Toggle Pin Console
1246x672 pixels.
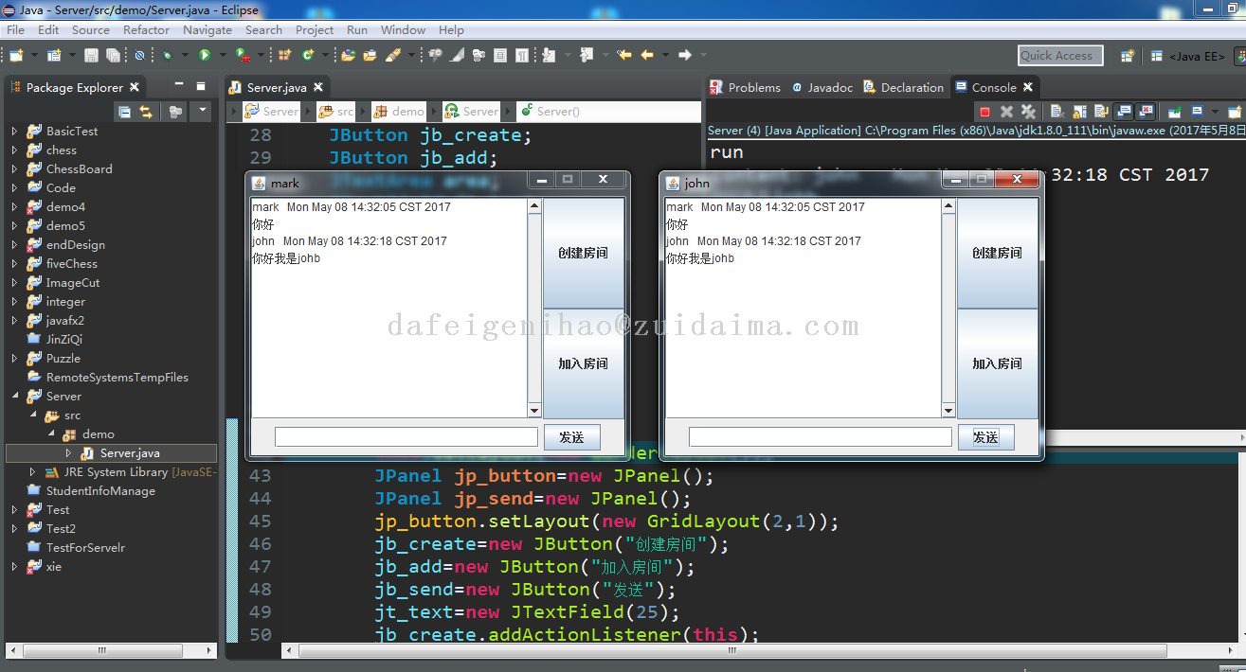tap(1174, 112)
